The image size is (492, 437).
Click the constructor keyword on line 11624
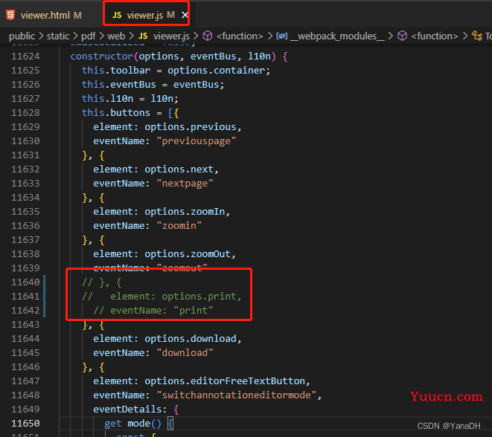pyautogui.click(x=102, y=56)
